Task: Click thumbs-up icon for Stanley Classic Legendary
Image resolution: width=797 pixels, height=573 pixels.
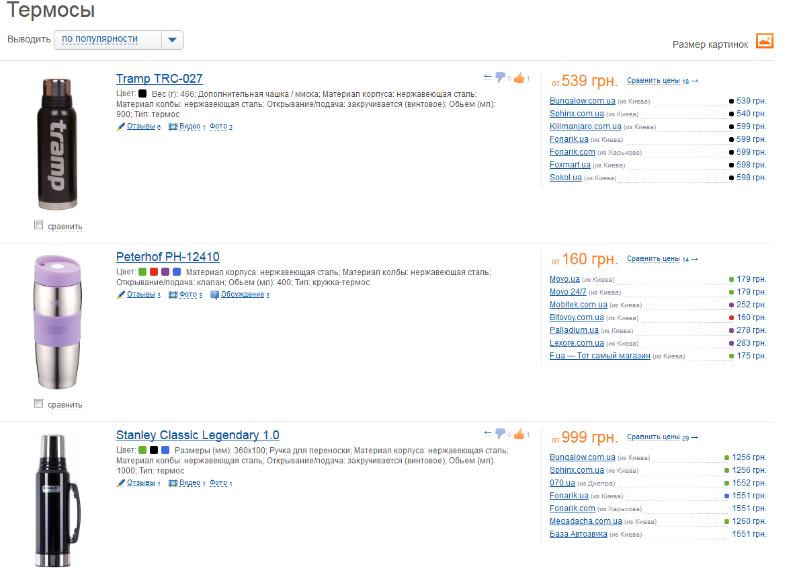Action: [x=519, y=434]
